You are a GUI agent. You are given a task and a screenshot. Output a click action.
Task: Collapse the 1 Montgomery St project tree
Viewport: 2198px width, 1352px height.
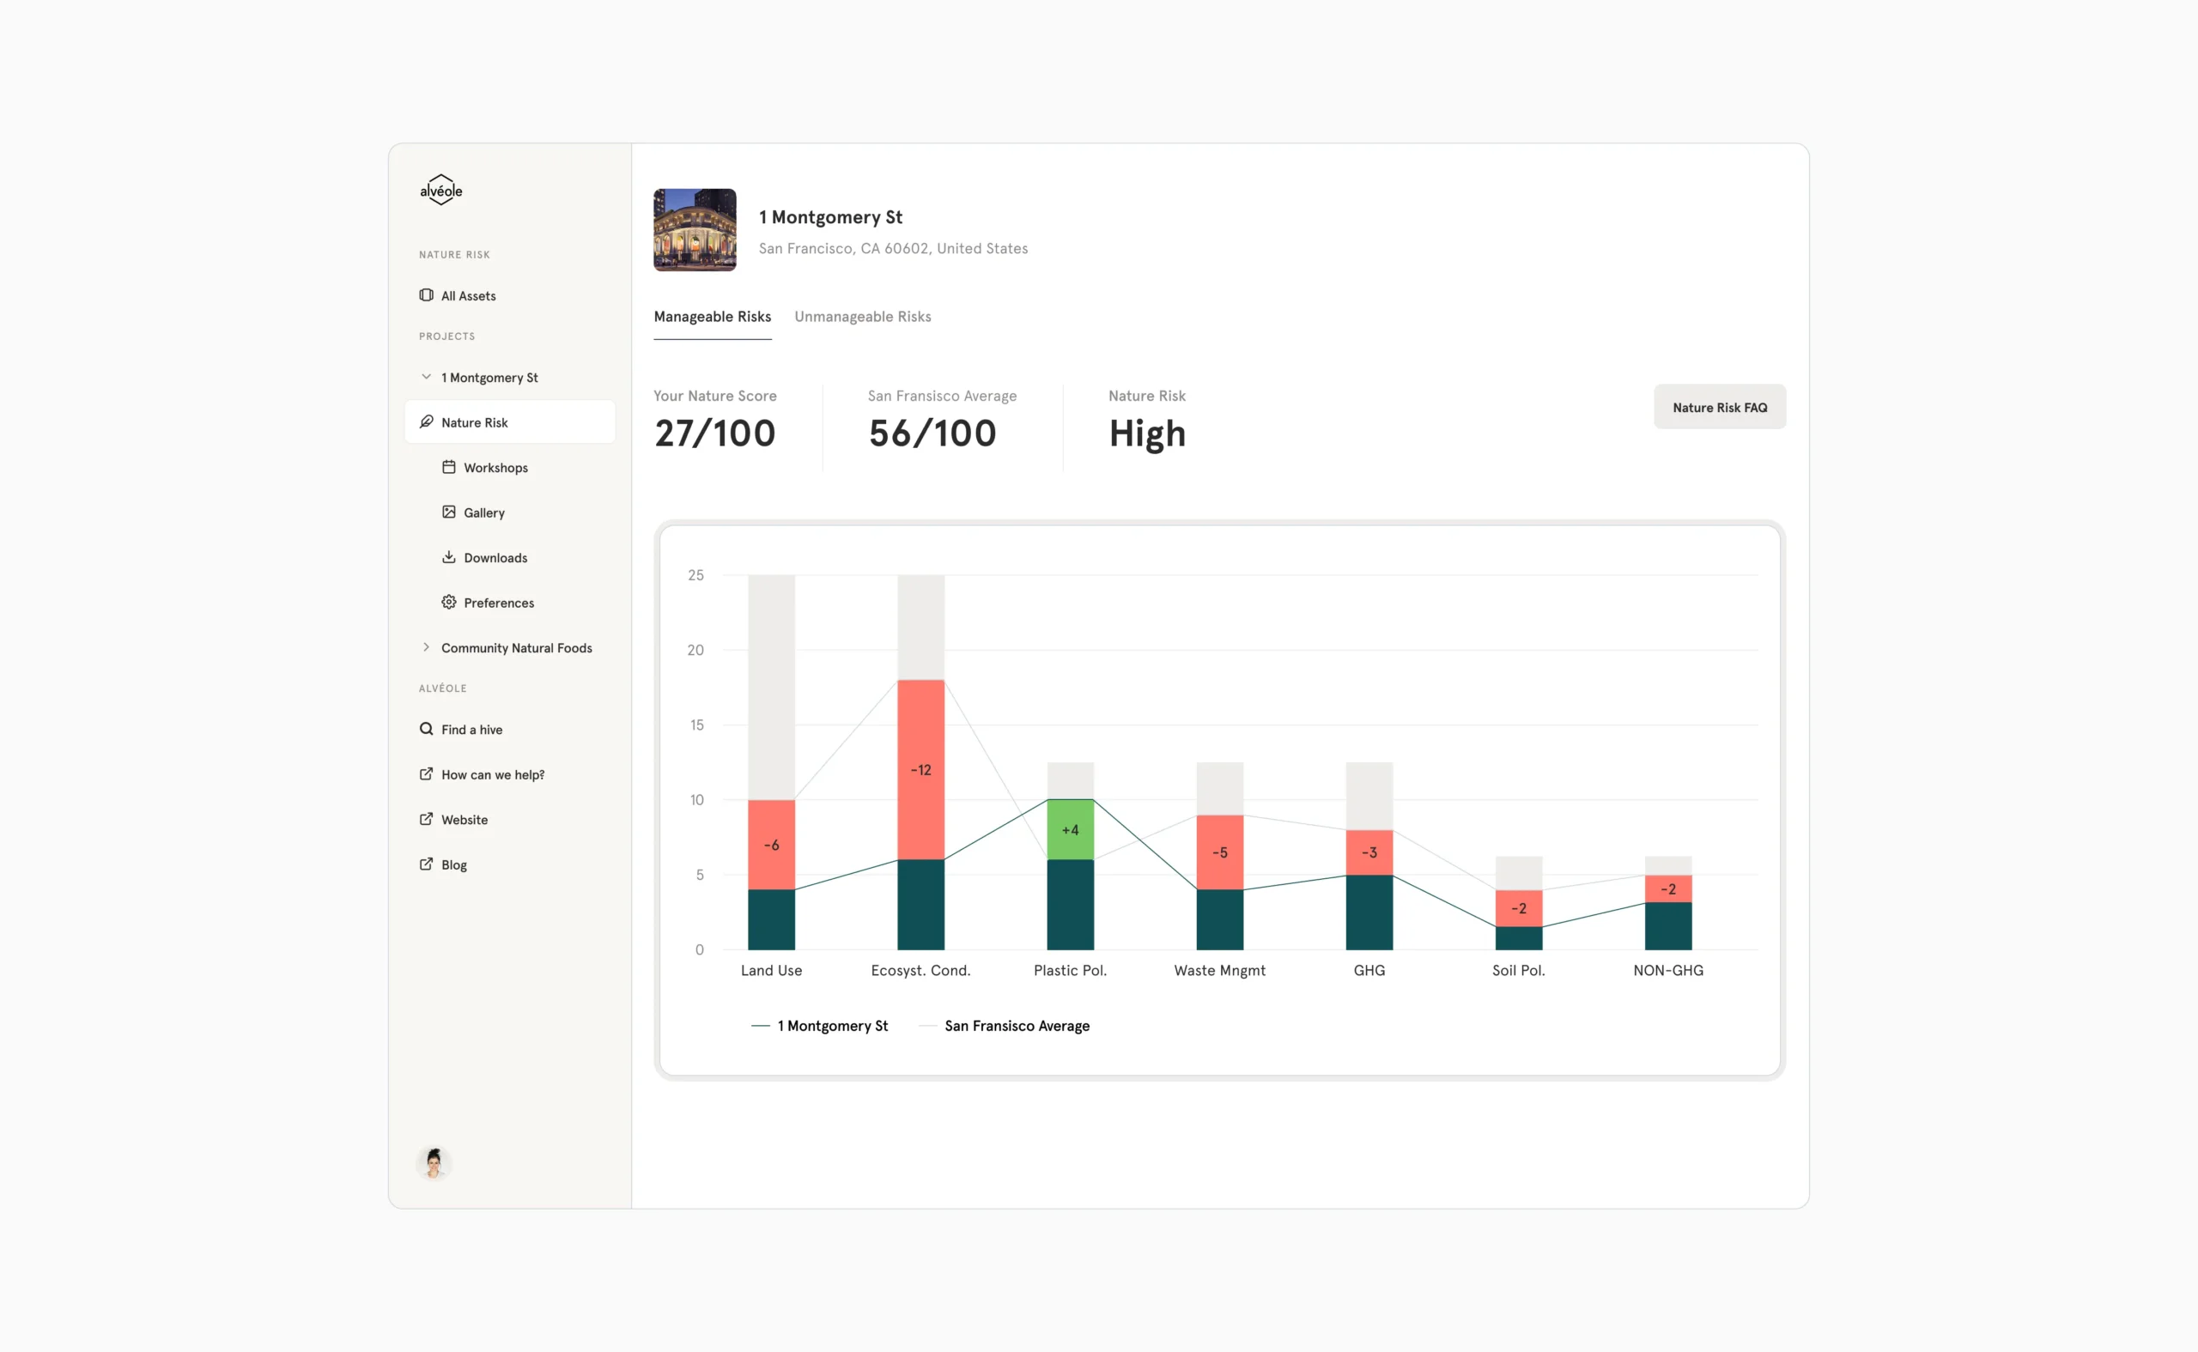[x=424, y=377]
